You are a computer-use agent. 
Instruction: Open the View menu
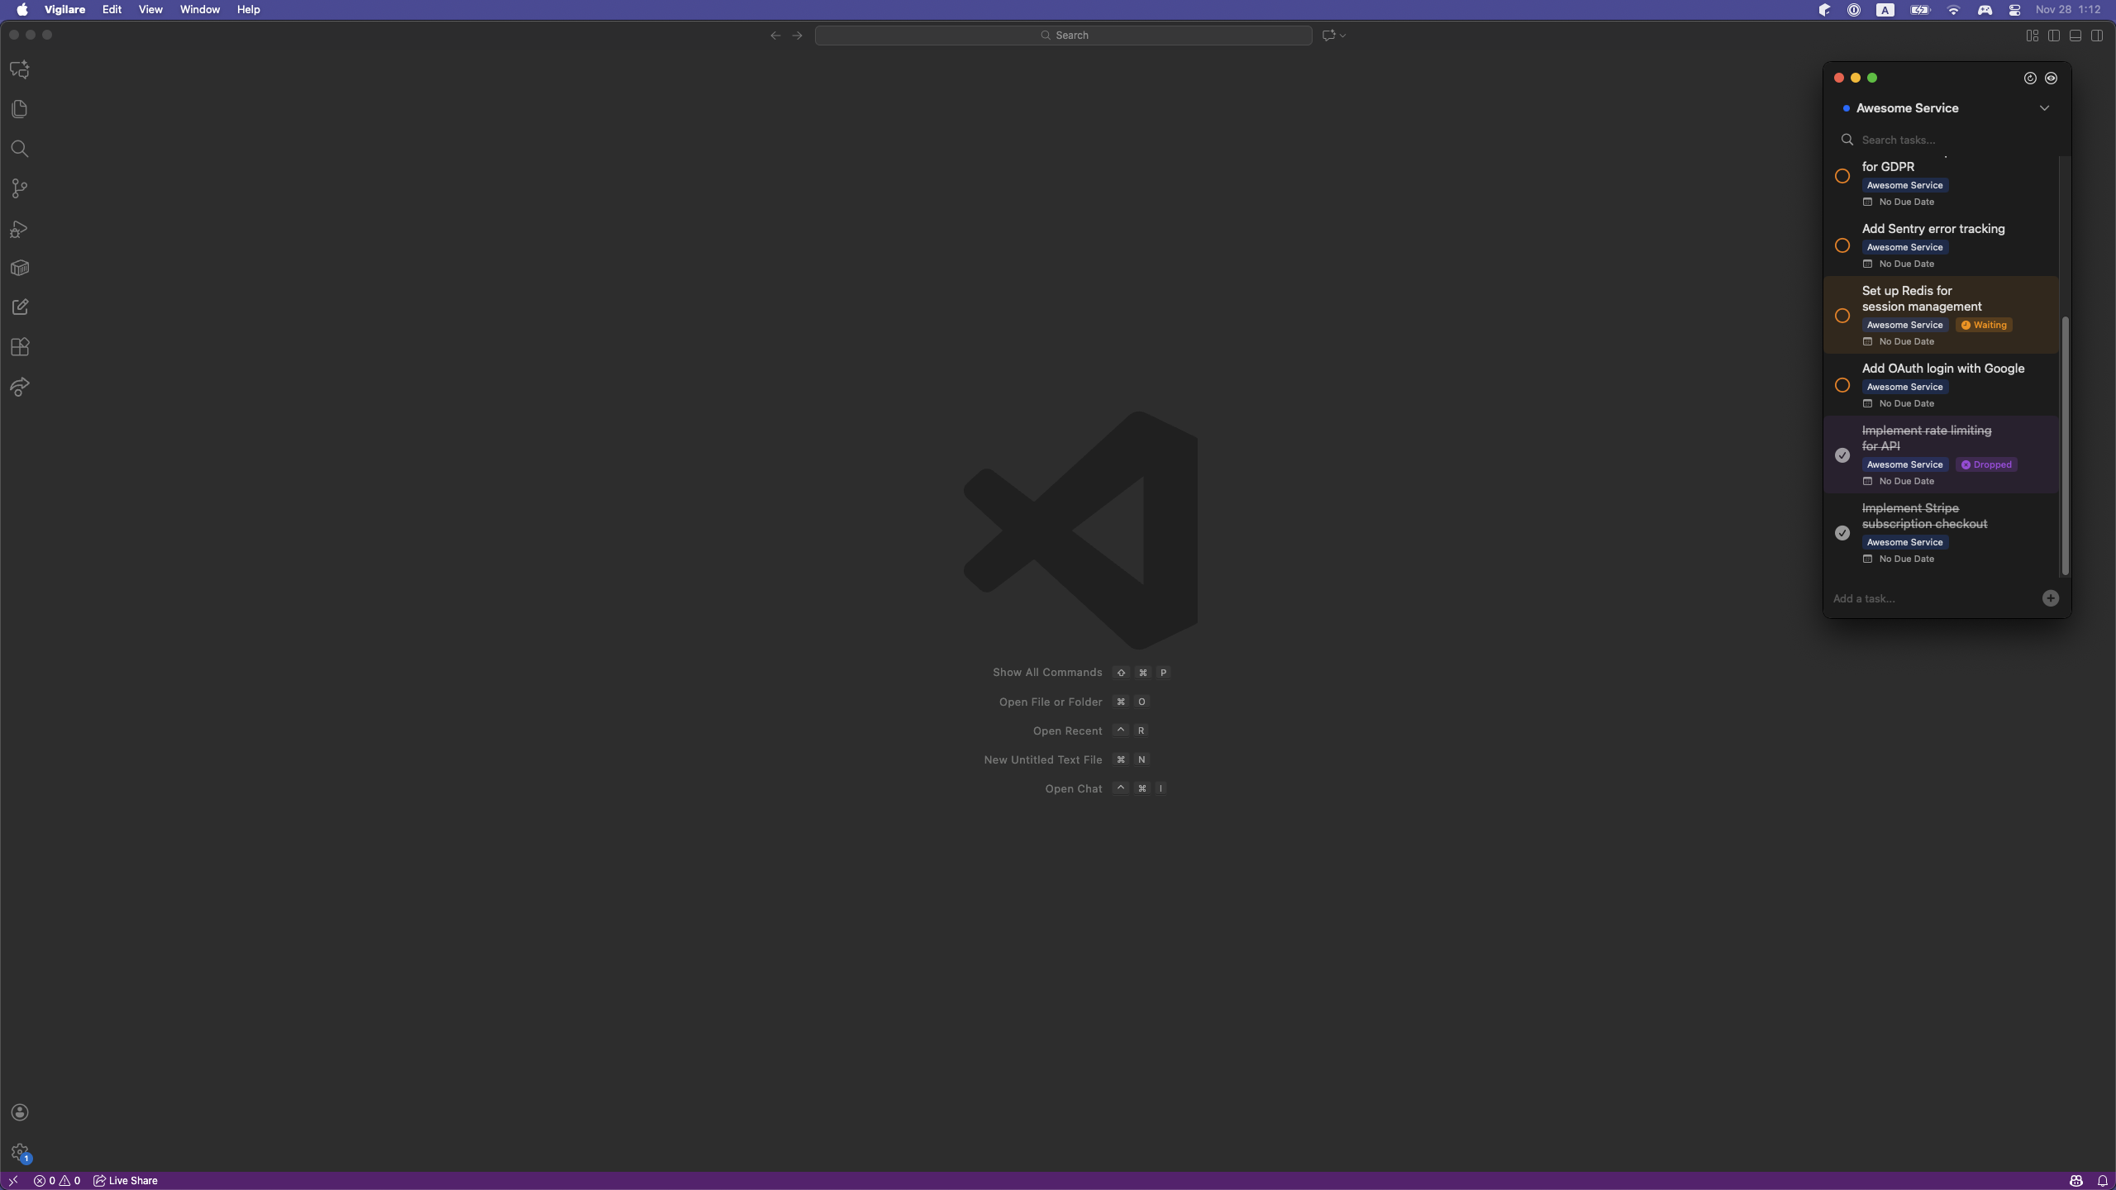pyautogui.click(x=150, y=10)
